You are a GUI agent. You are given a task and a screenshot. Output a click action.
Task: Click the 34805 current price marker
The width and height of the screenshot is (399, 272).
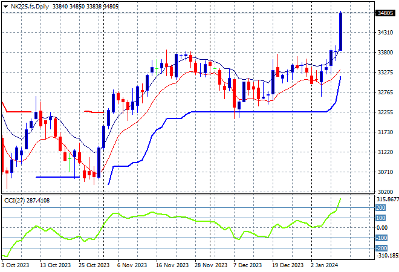click(384, 13)
